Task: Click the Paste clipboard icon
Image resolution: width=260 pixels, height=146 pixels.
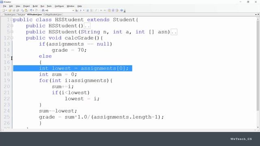Action: [x=26, y=11]
